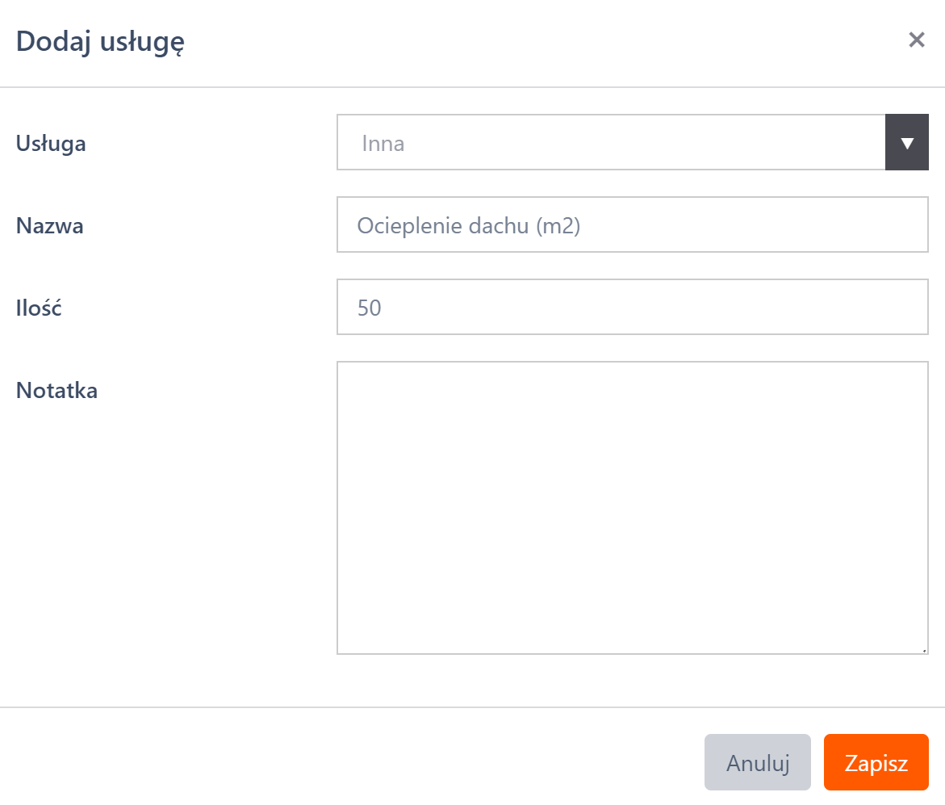This screenshot has width=945, height=805.
Task: Close the Dodaj usługę dialog
Action: coord(916,40)
